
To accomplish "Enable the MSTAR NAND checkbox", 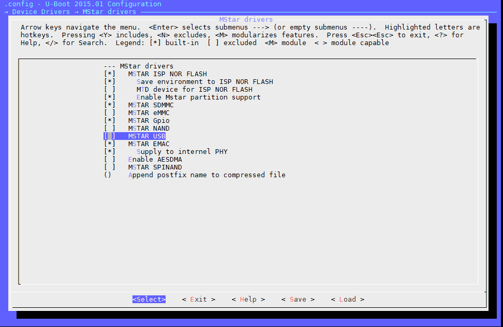I will [x=109, y=129].
